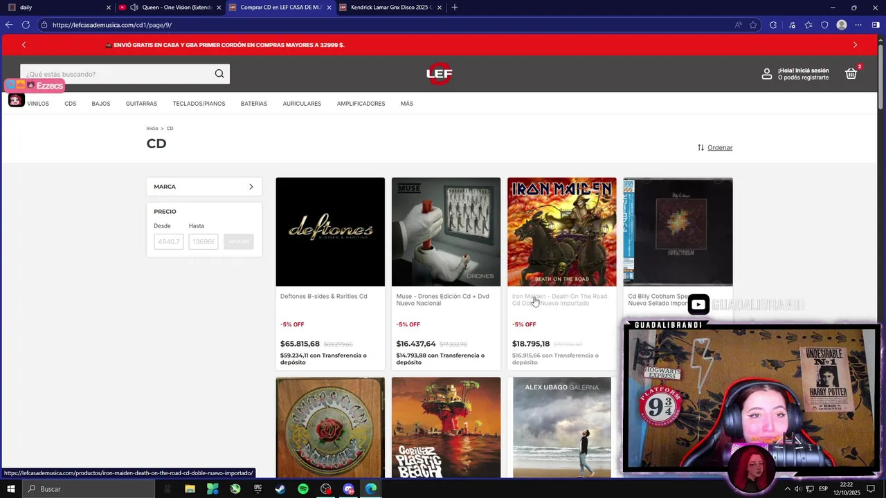Screen dimensions: 886x498
Task: Open the shopping cart icon
Action: (x=851, y=73)
